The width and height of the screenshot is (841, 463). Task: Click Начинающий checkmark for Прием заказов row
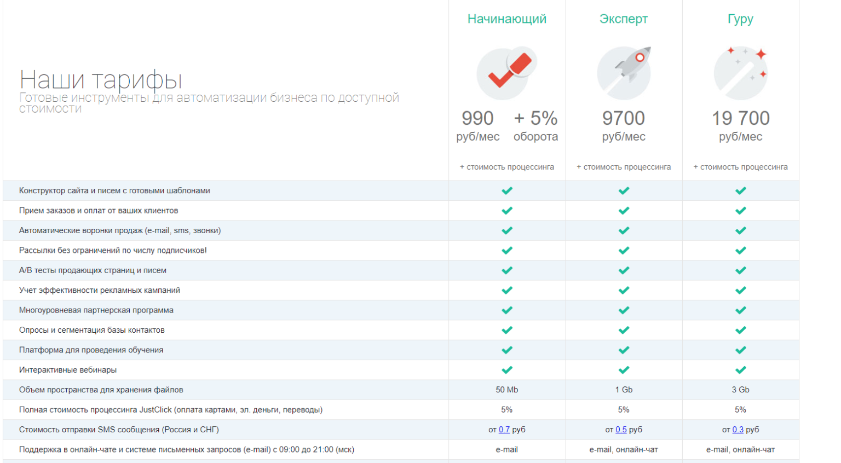pos(507,211)
